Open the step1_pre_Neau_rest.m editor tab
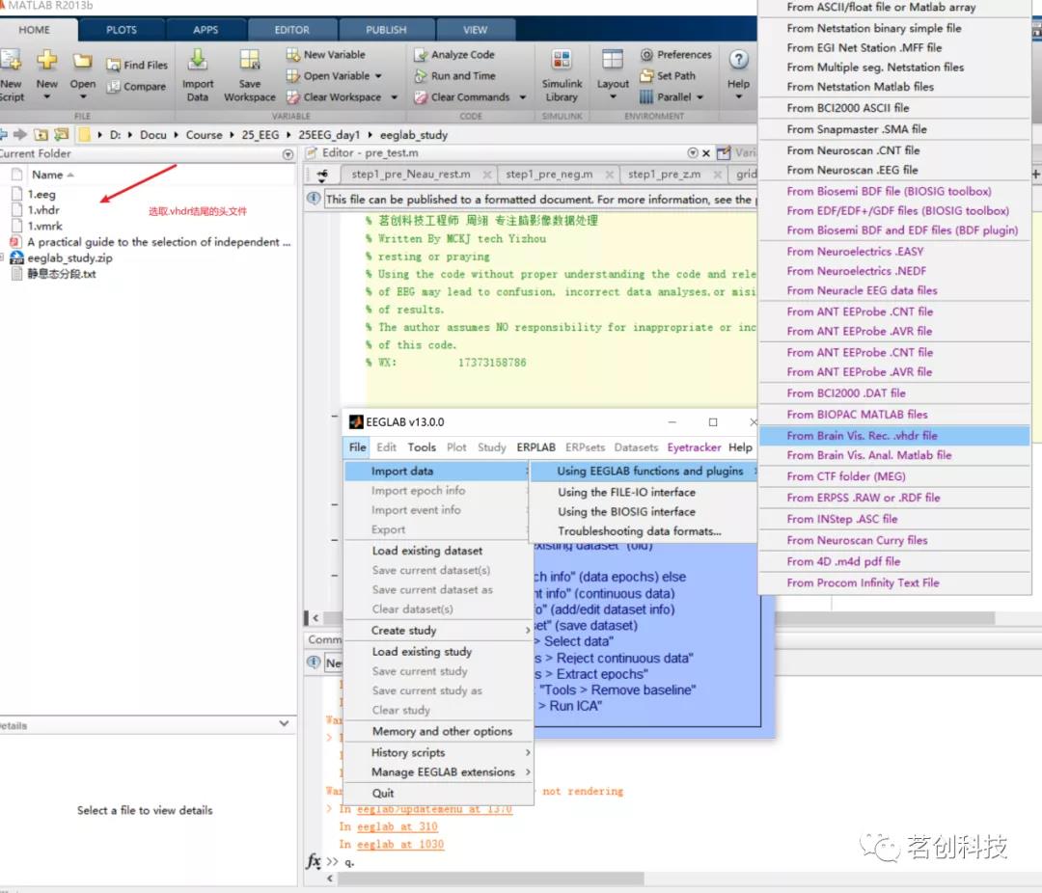The height and width of the screenshot is (893, 1042). 411,175
